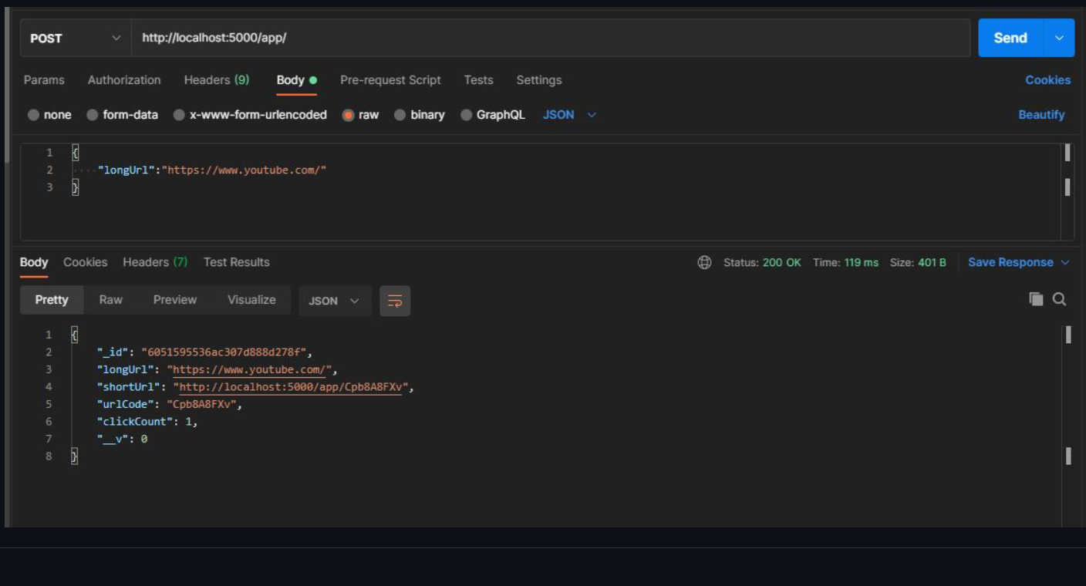Click the request editor scrollbar

pyautogui.click(x=1067, y=191)
